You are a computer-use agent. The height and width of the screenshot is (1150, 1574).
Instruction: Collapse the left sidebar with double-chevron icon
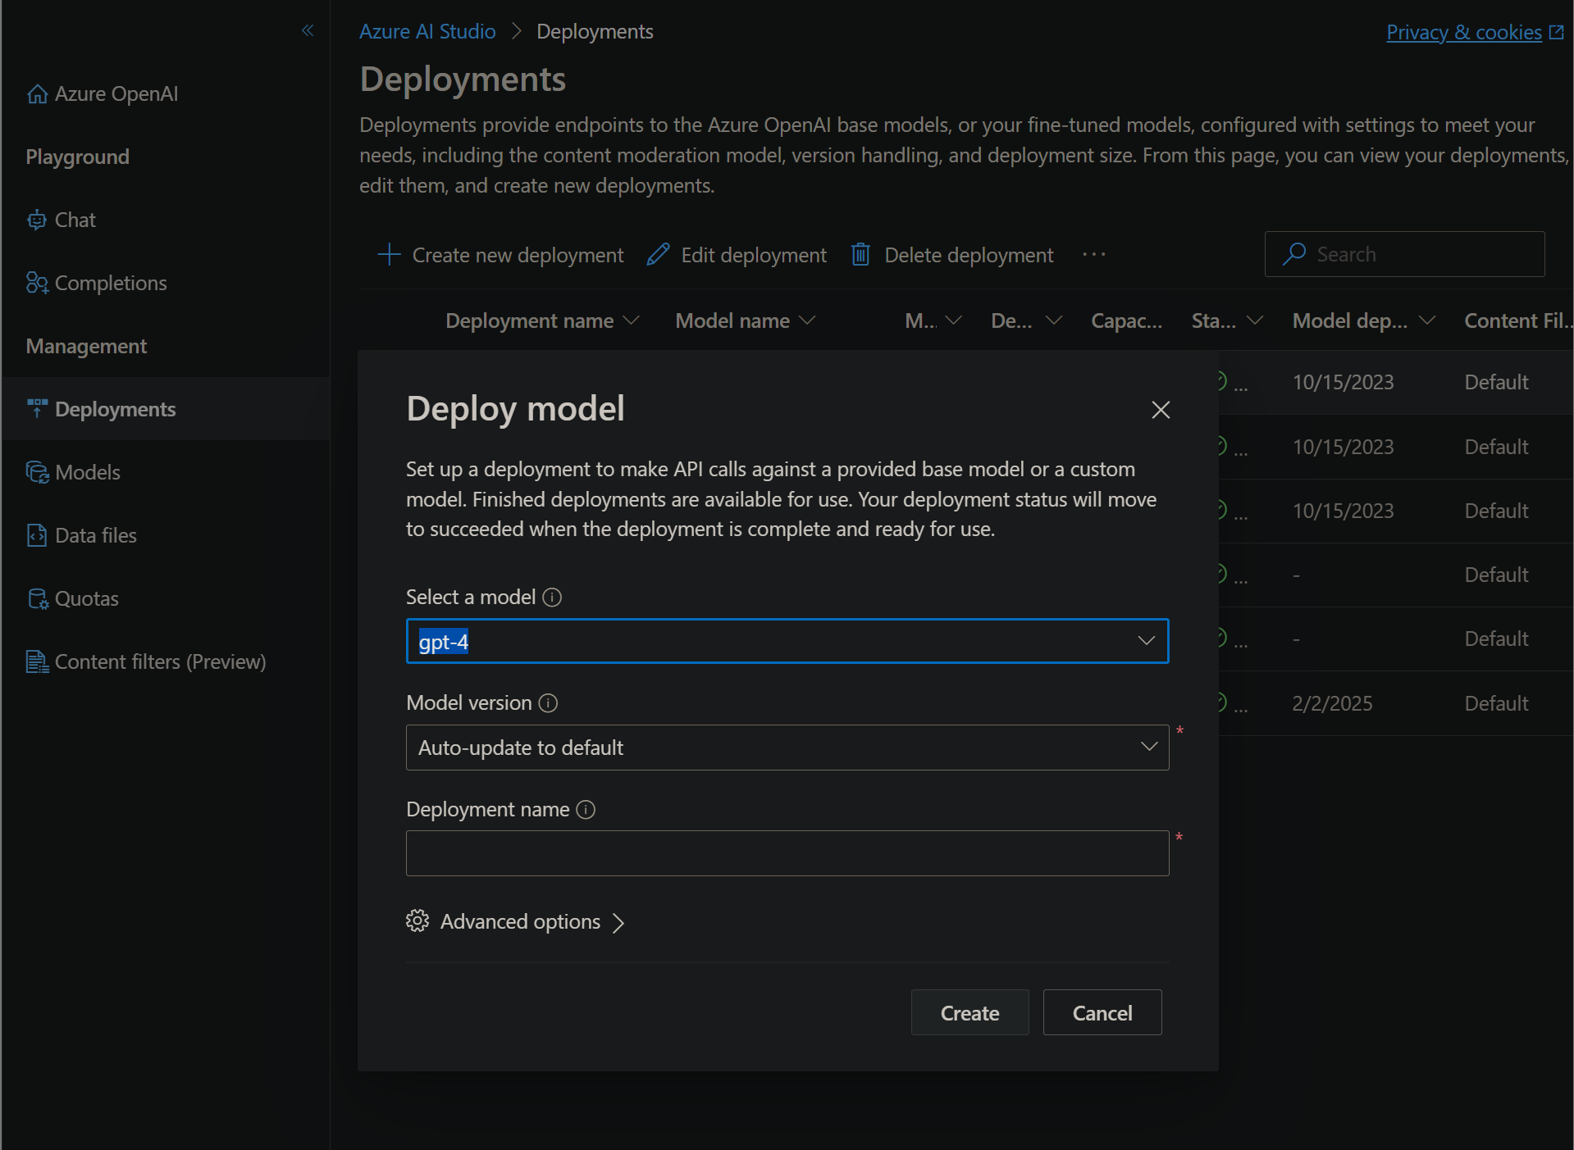coord(308,31)
